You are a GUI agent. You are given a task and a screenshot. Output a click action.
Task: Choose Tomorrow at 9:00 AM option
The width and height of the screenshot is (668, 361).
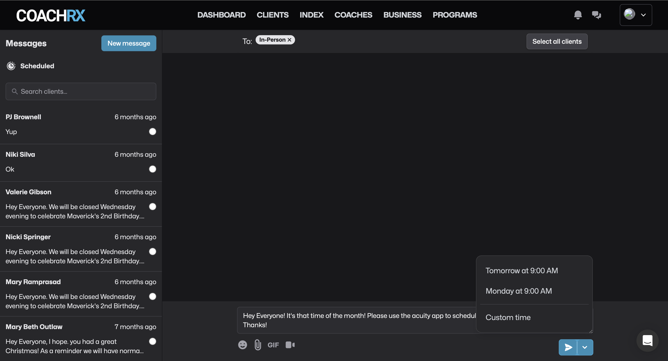522,271
